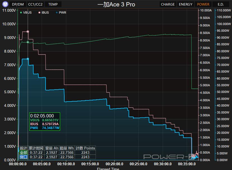The image size is (232, 170).
Task: Open the ENERGY view tab
Action: click(x=186, y=4)
